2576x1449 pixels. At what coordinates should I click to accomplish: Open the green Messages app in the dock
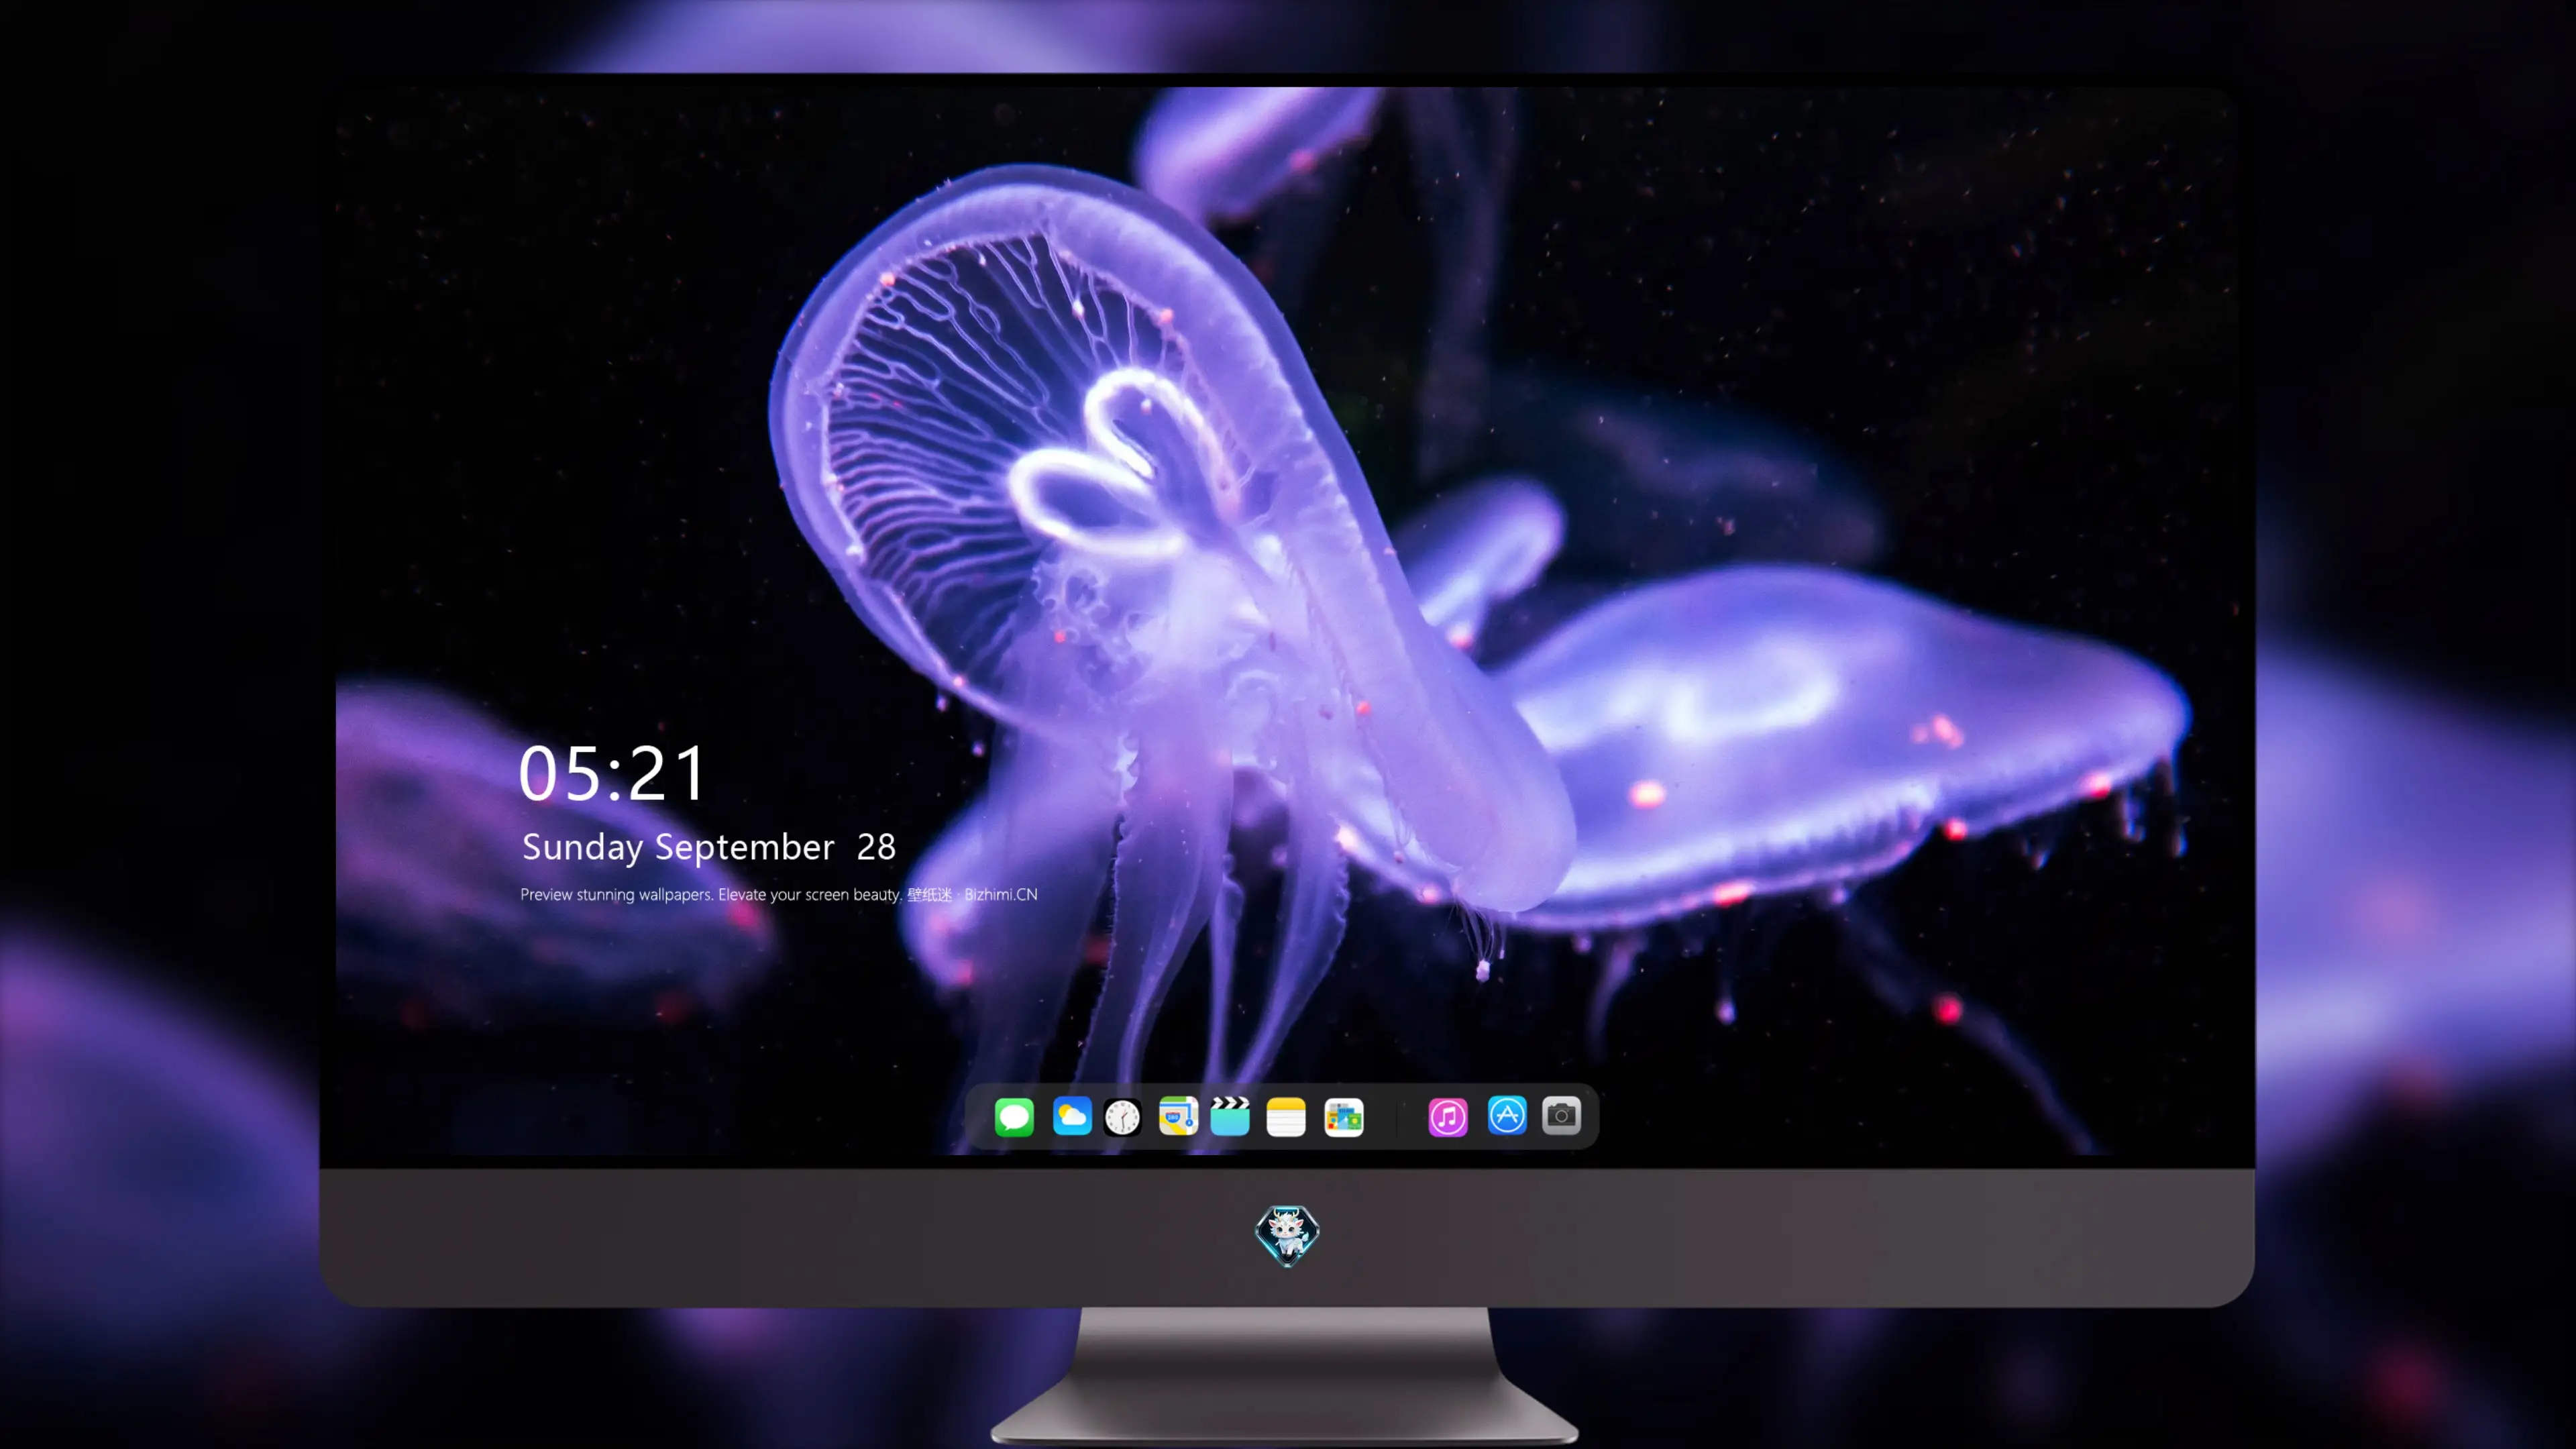[x=1014, y=1116]
